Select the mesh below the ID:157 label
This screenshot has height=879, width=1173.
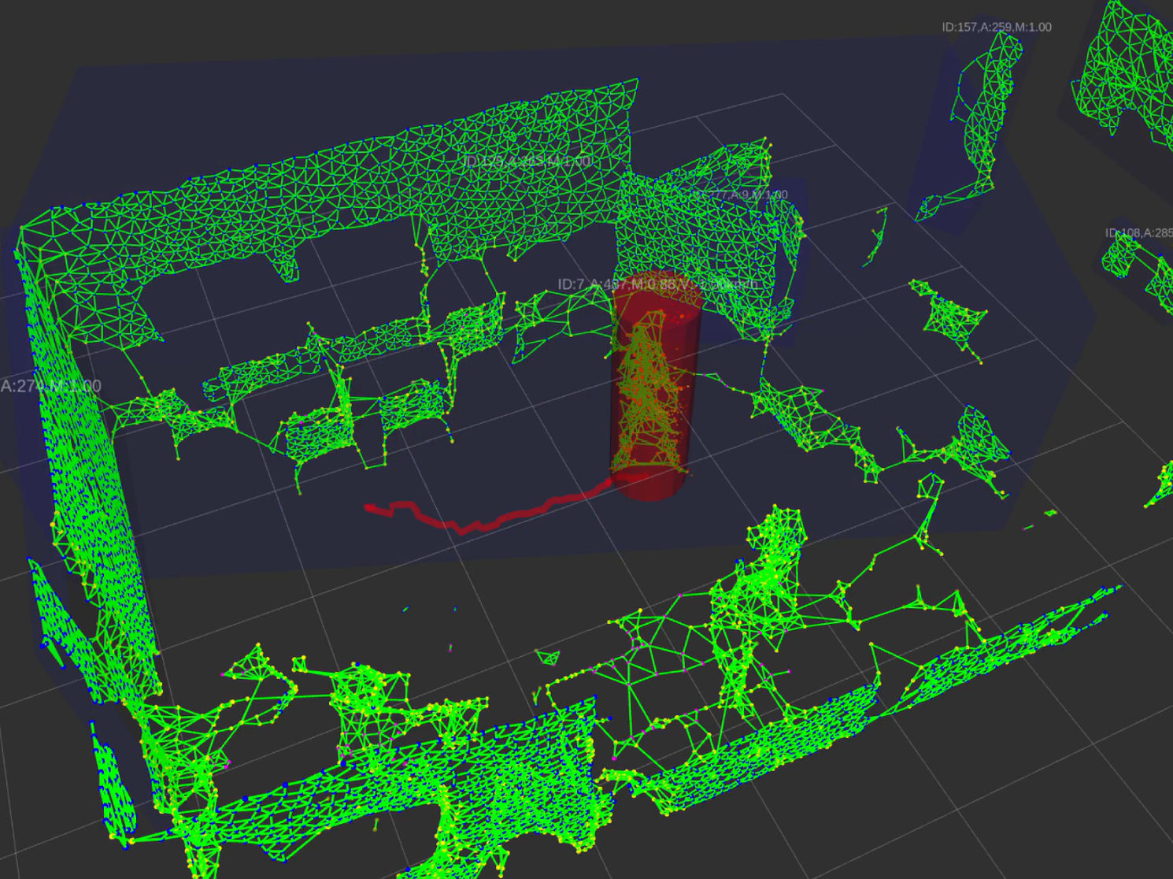tap(980, 118)
